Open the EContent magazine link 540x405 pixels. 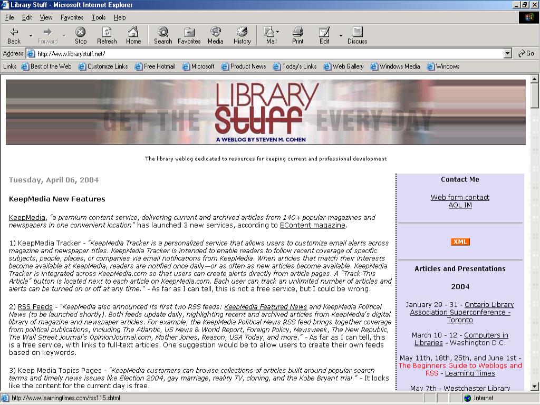click(x=312, y=225)
